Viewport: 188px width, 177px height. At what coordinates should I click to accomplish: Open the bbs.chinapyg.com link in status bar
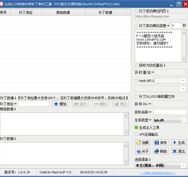(158, 173)
